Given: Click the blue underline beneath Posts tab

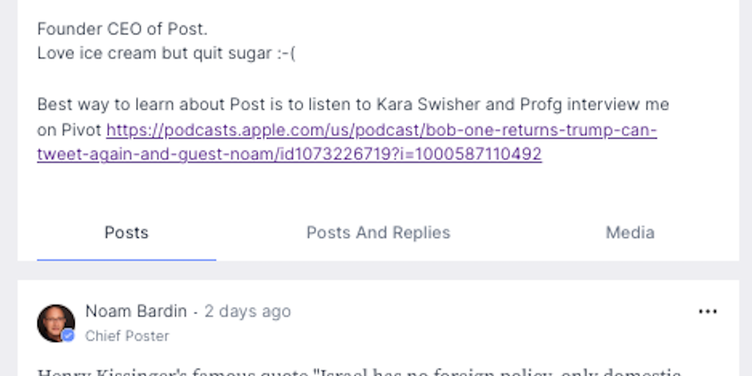Looking at the screenshot, I should click(126, 259).
